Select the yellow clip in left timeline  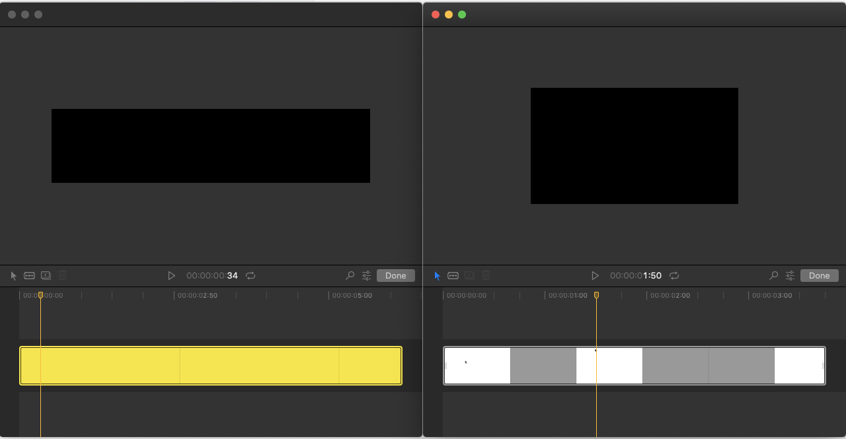pyautogui.click(x=211, y=366)
